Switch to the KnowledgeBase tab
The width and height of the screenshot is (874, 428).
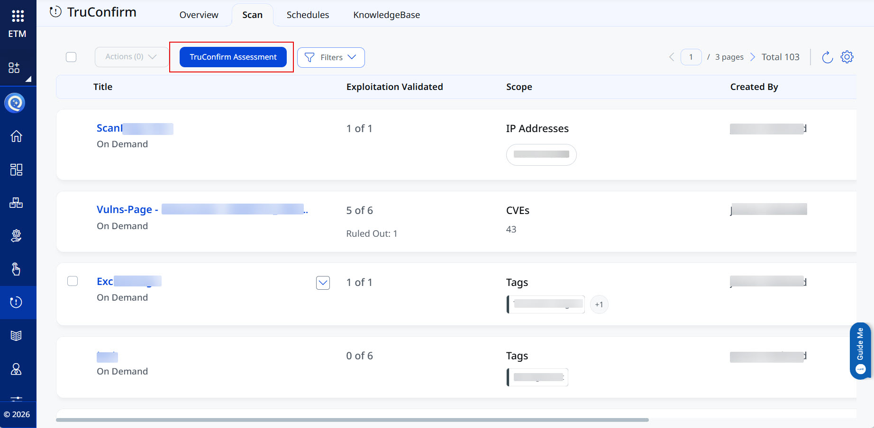pos(387,15)
